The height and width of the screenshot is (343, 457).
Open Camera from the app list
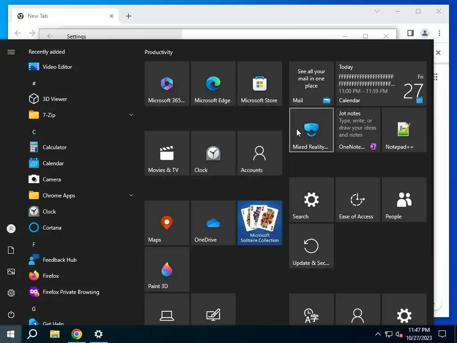pyautogui.click(x=82, y=180)
